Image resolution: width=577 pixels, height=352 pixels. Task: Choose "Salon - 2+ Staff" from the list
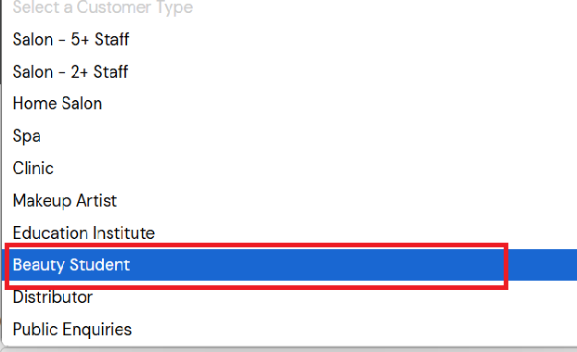point(289,71)
